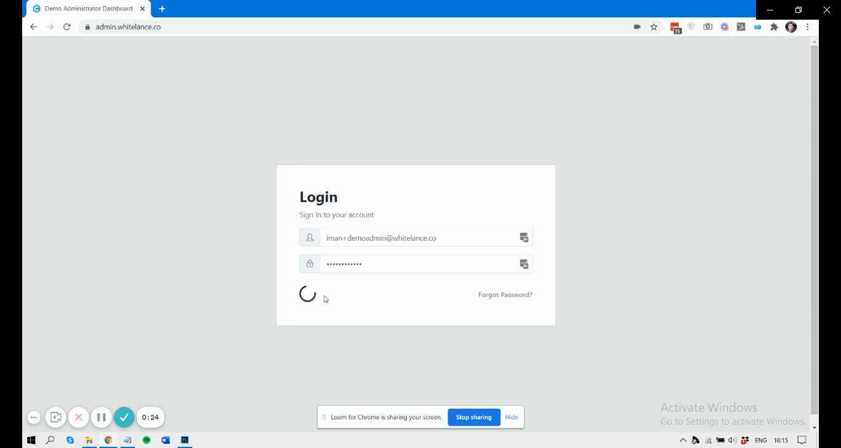Viewport: 841px width, 448px height.
Task: Click the Forgot Password? link
Action: (x=505, y=295)
